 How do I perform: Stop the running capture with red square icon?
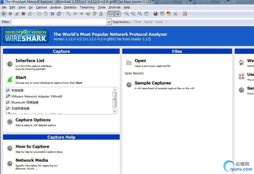23,14
